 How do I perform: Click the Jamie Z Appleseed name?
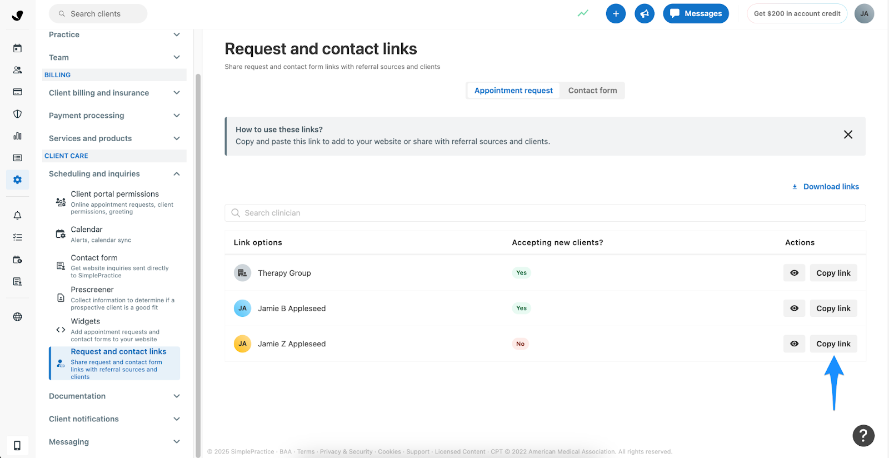(x=292, y=344)
